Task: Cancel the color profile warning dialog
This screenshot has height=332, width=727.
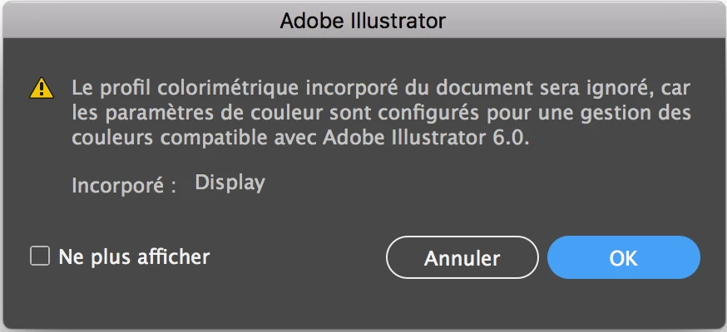Action: coord(462,257)
